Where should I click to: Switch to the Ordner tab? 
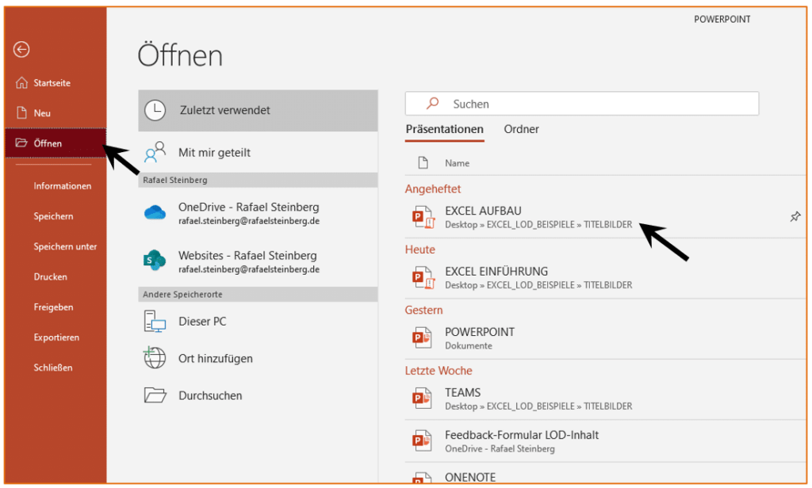522,129
